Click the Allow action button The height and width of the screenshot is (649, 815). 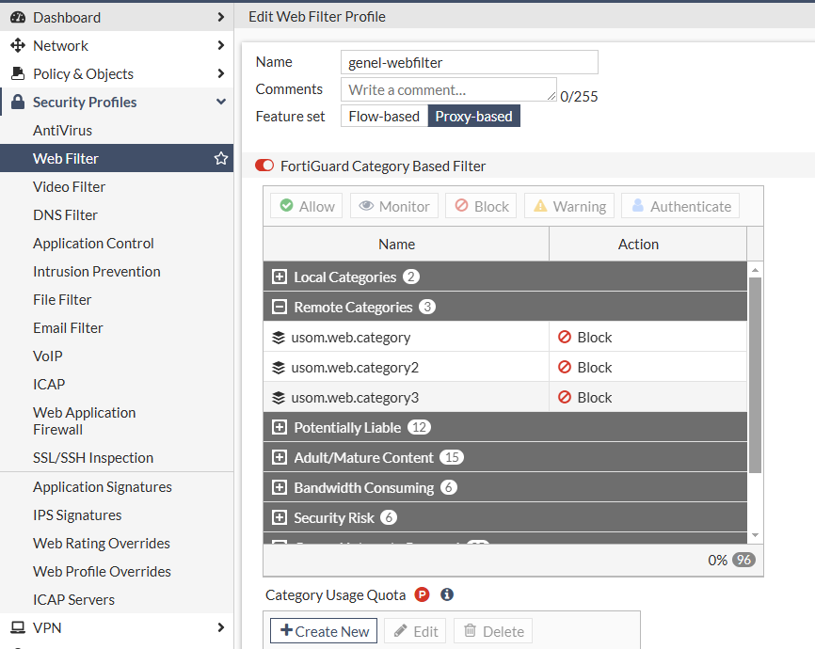[306, 206]
